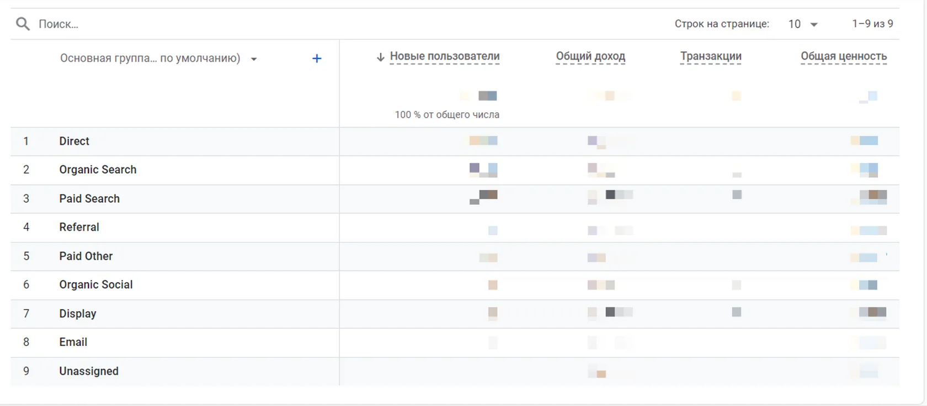Select the Display channel row
The width and height of the screenshot is (927, 406).
pyautogui.click(x=455, y=314)
